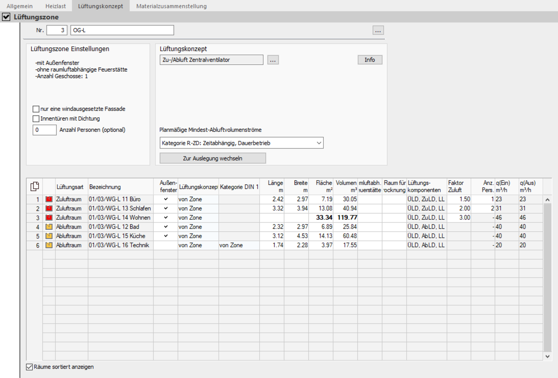This screenshot has height=378, width=558.
Task: Click the zone name field 'OG-L'
Action: click(x=122, y=30)
